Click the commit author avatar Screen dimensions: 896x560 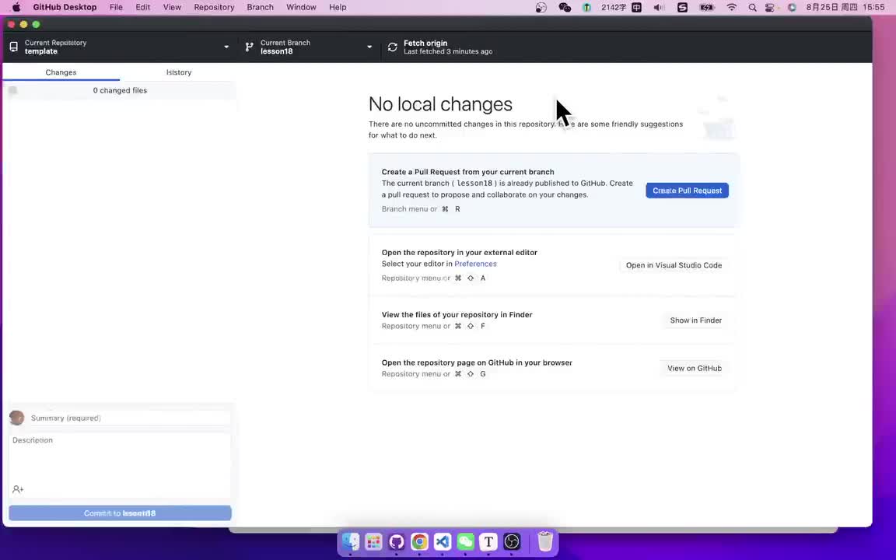click(x=16, y=418)
